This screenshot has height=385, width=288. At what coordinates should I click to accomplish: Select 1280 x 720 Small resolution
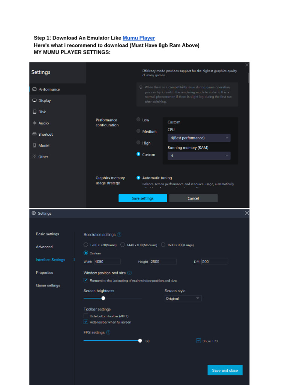click(x=86, y=245)
